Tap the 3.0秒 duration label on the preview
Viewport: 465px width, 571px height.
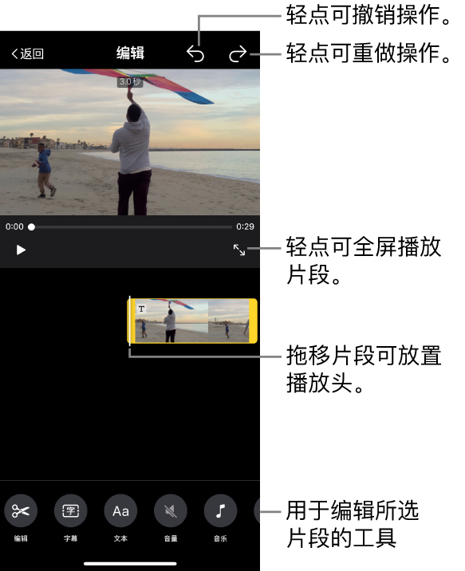click(130, 82)
